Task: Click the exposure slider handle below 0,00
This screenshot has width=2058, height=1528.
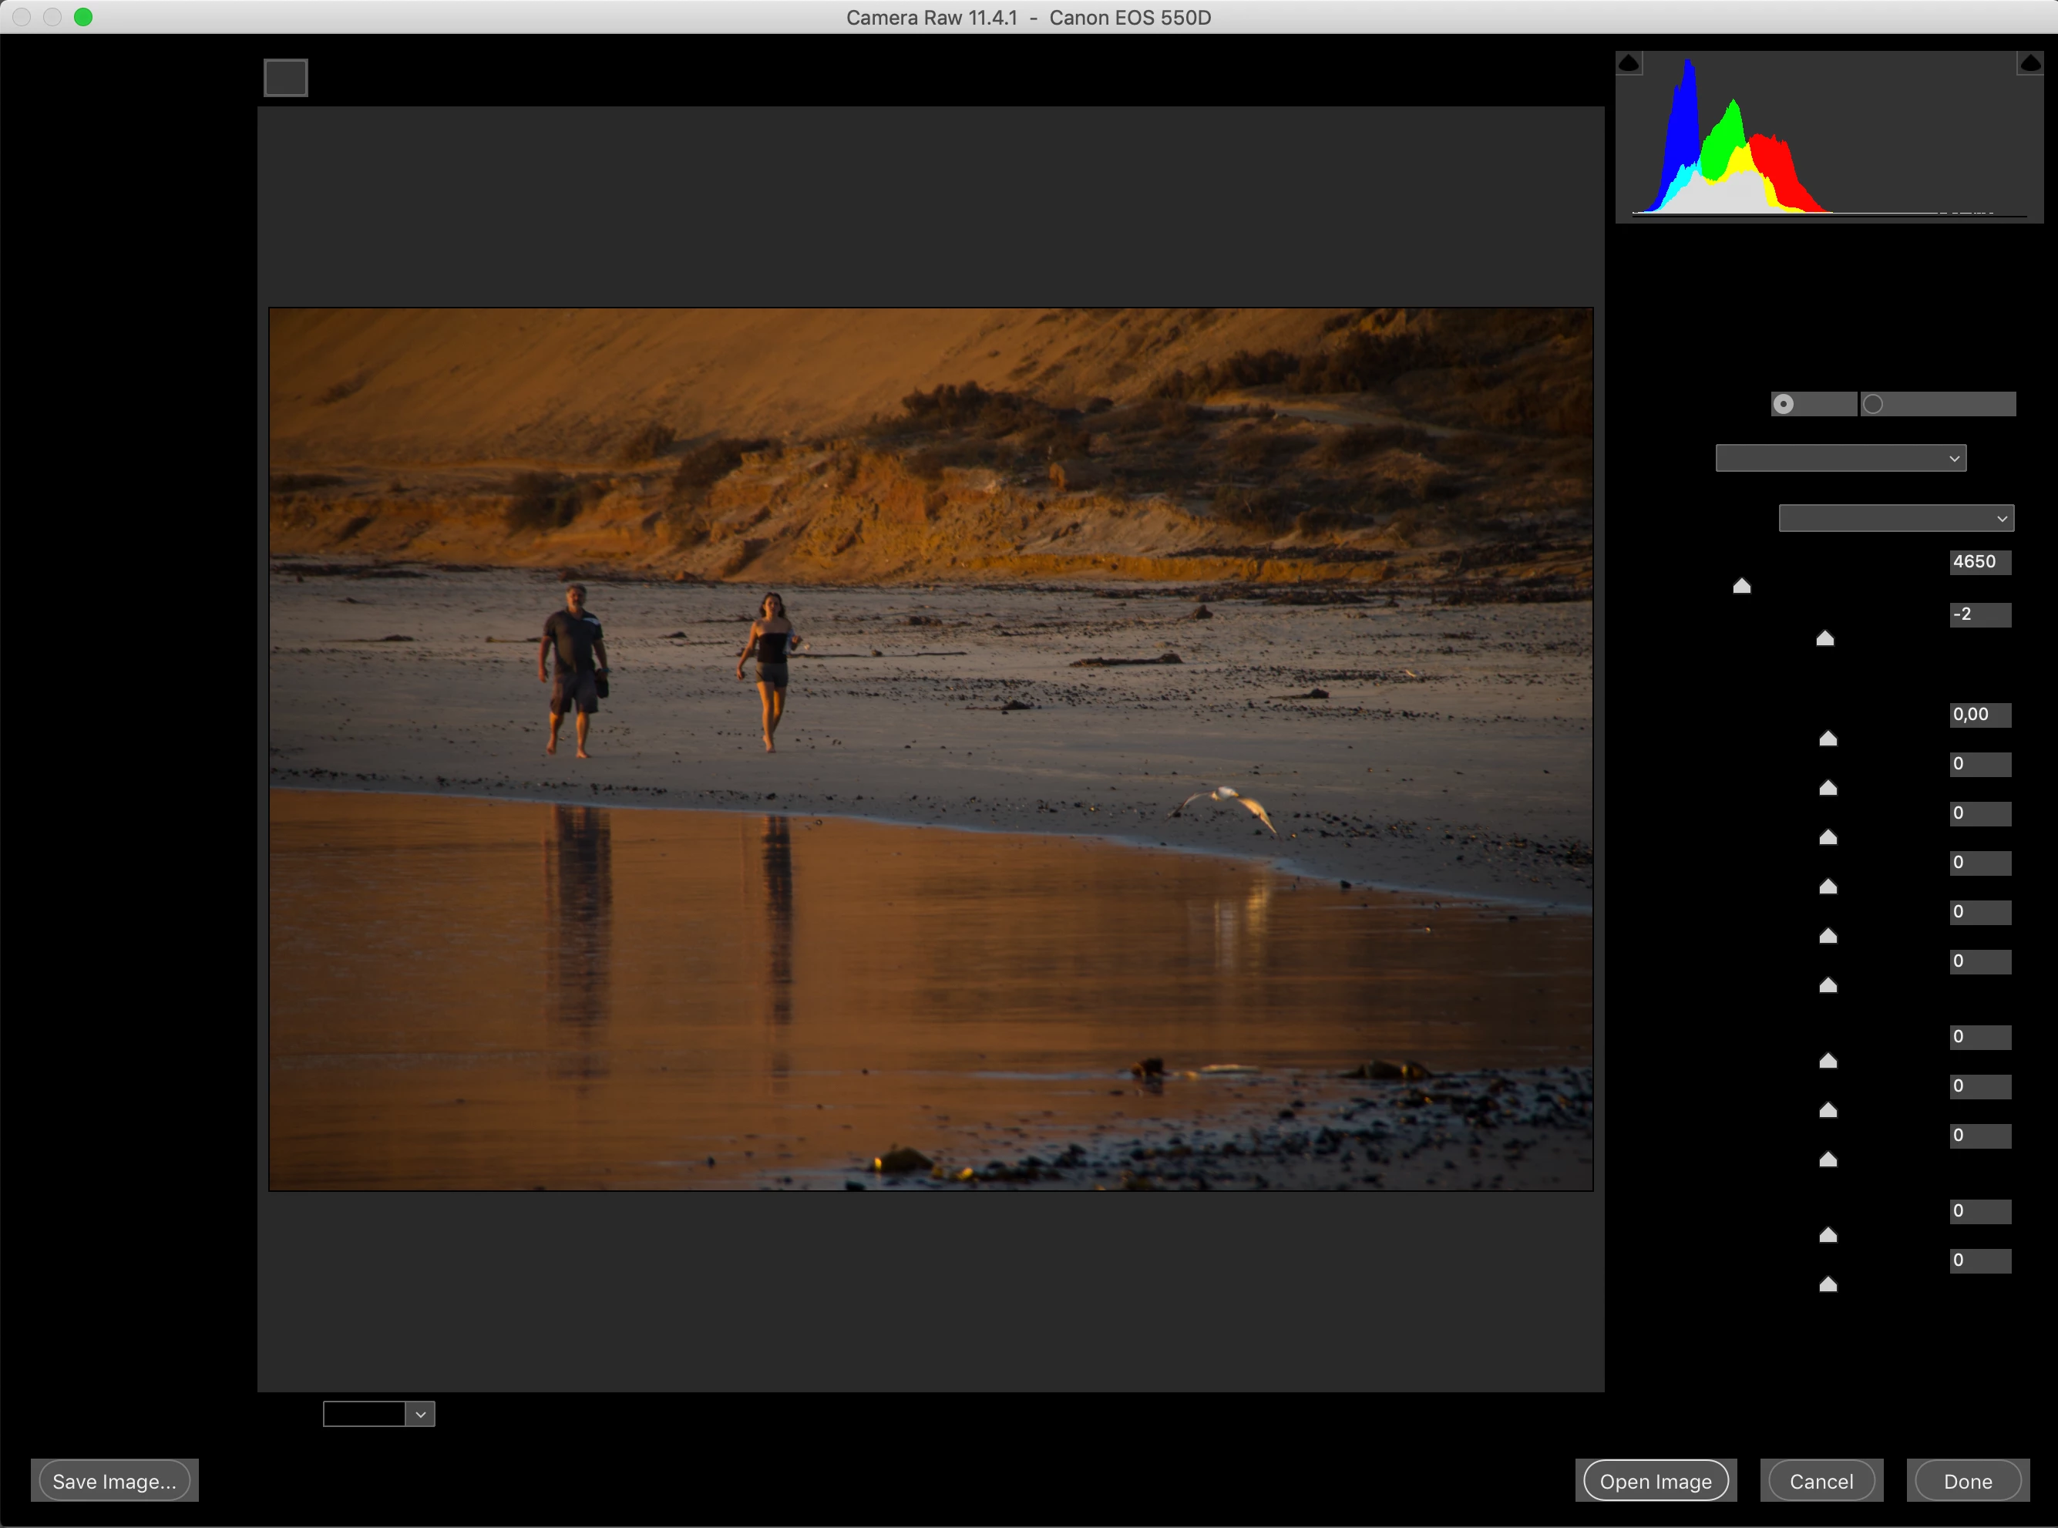Action: pyautogui.click(x=1828, y=739)
